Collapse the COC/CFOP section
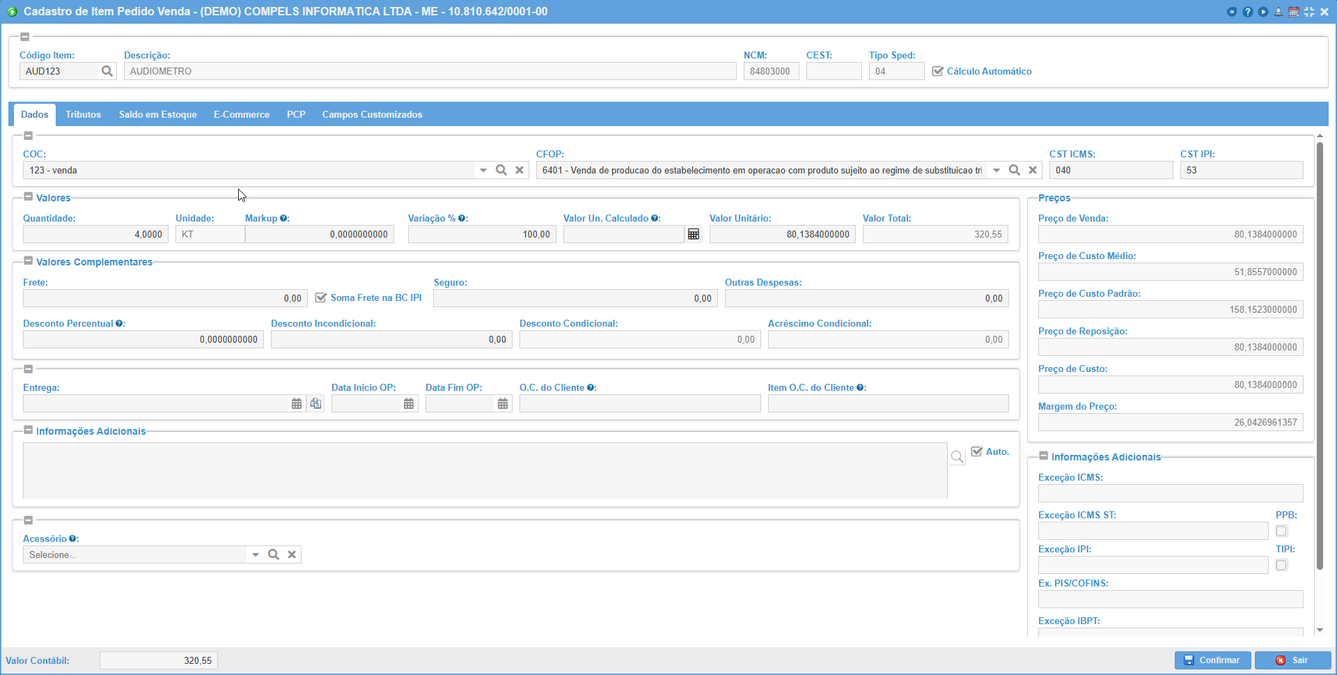1337x675 pixels. (x=29, y=136)
